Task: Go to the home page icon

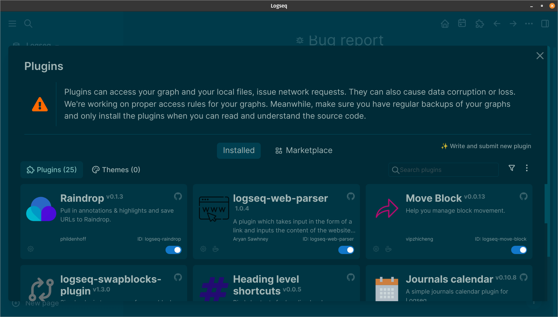Action: [x=445, y=23]
